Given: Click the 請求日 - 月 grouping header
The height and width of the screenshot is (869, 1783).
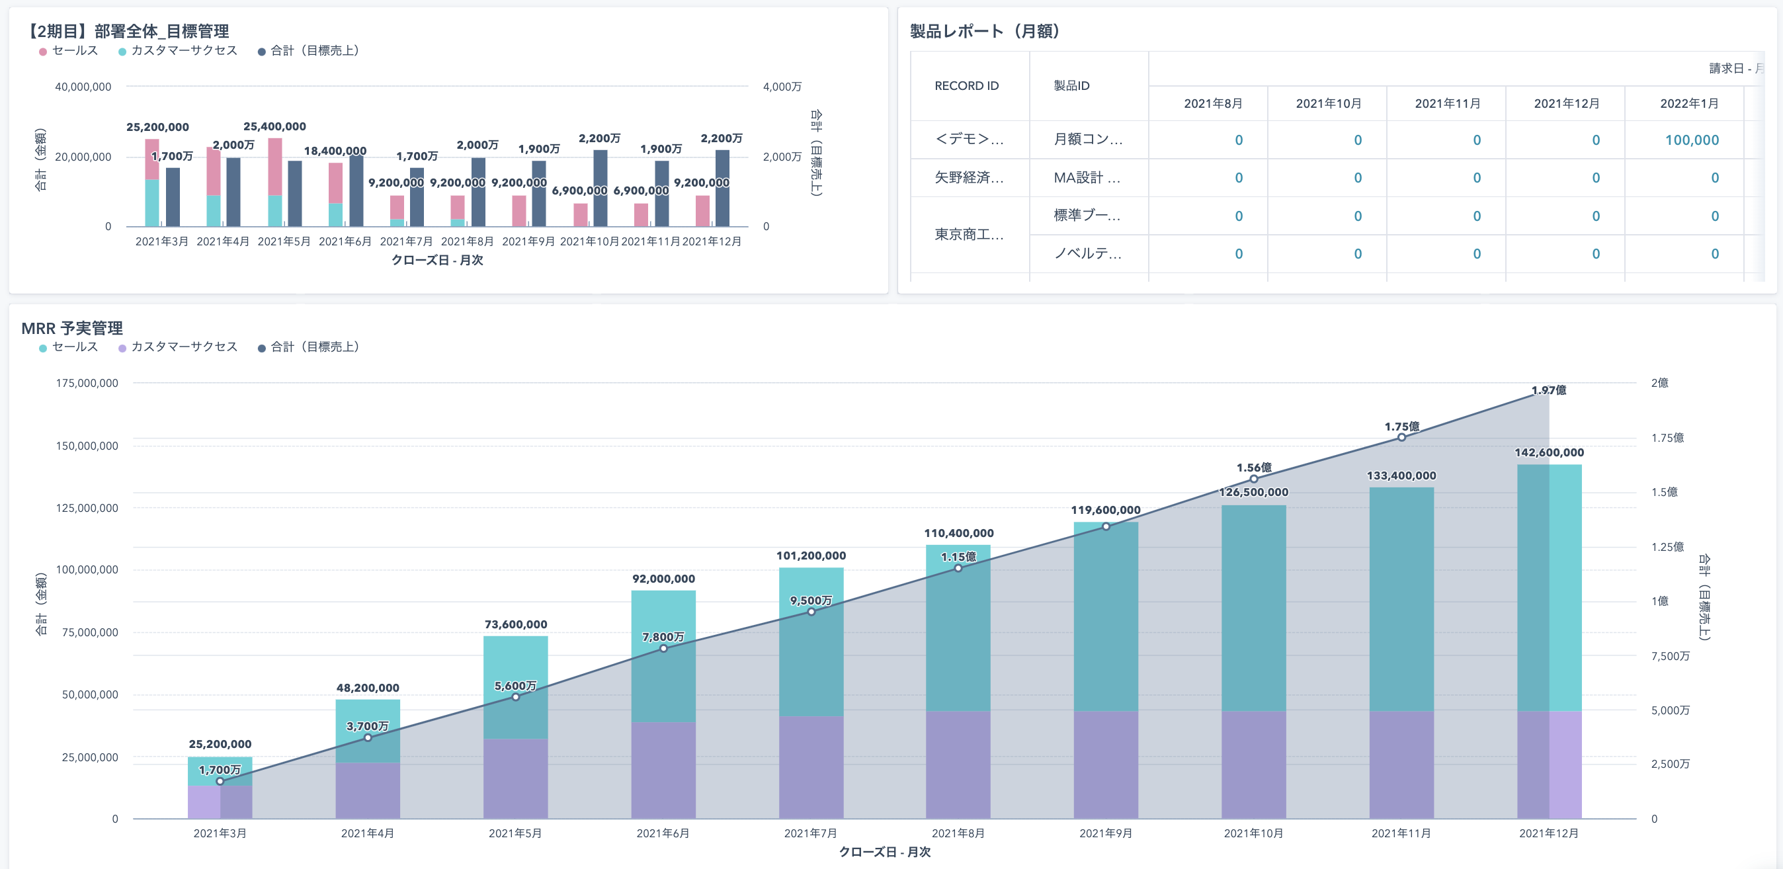Looking at the screenshot, I should (x=1735, y=68).
